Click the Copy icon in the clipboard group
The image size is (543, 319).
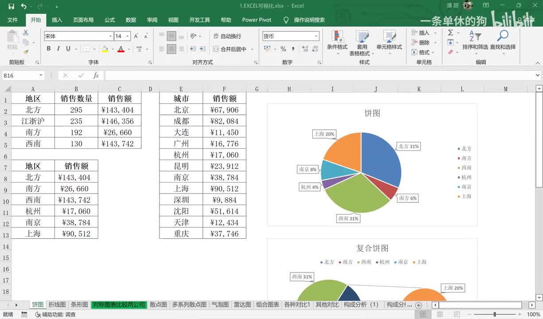tap(26, 43)
